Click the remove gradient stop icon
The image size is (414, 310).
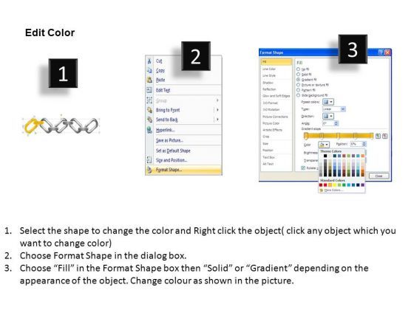click(385, 136)
